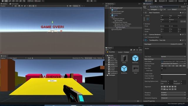This screenshot has width=188, height=106.
Task: Select the Hierarchy tab
Action: coord(110,4)
